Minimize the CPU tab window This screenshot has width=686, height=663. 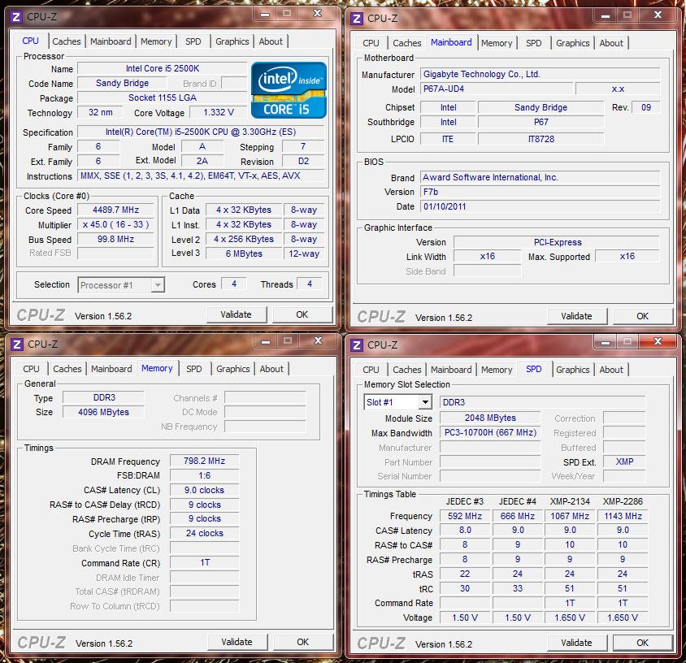click(265, 15)
